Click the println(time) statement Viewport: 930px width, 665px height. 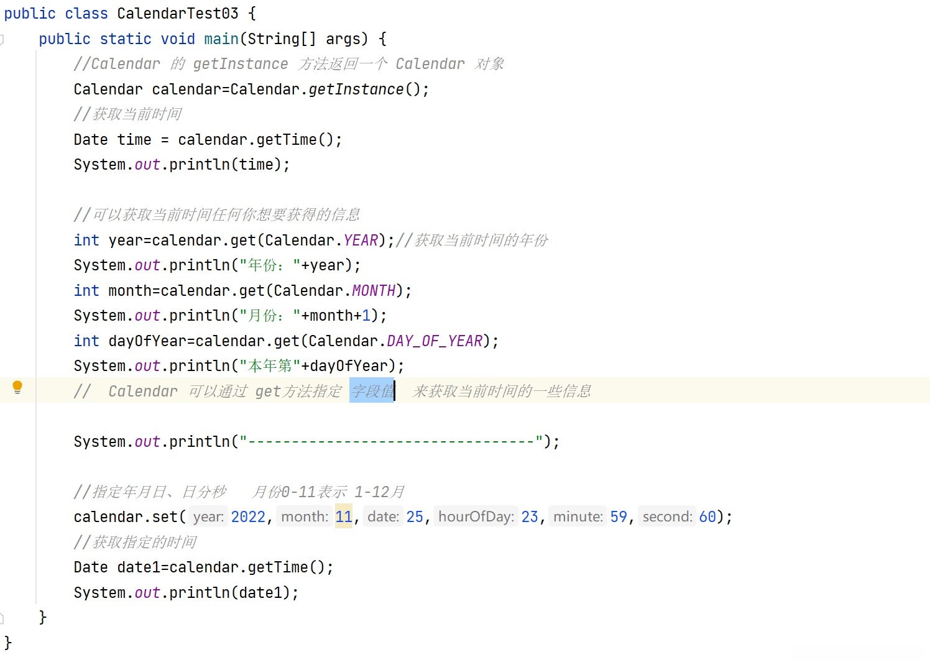click(182, 165)
